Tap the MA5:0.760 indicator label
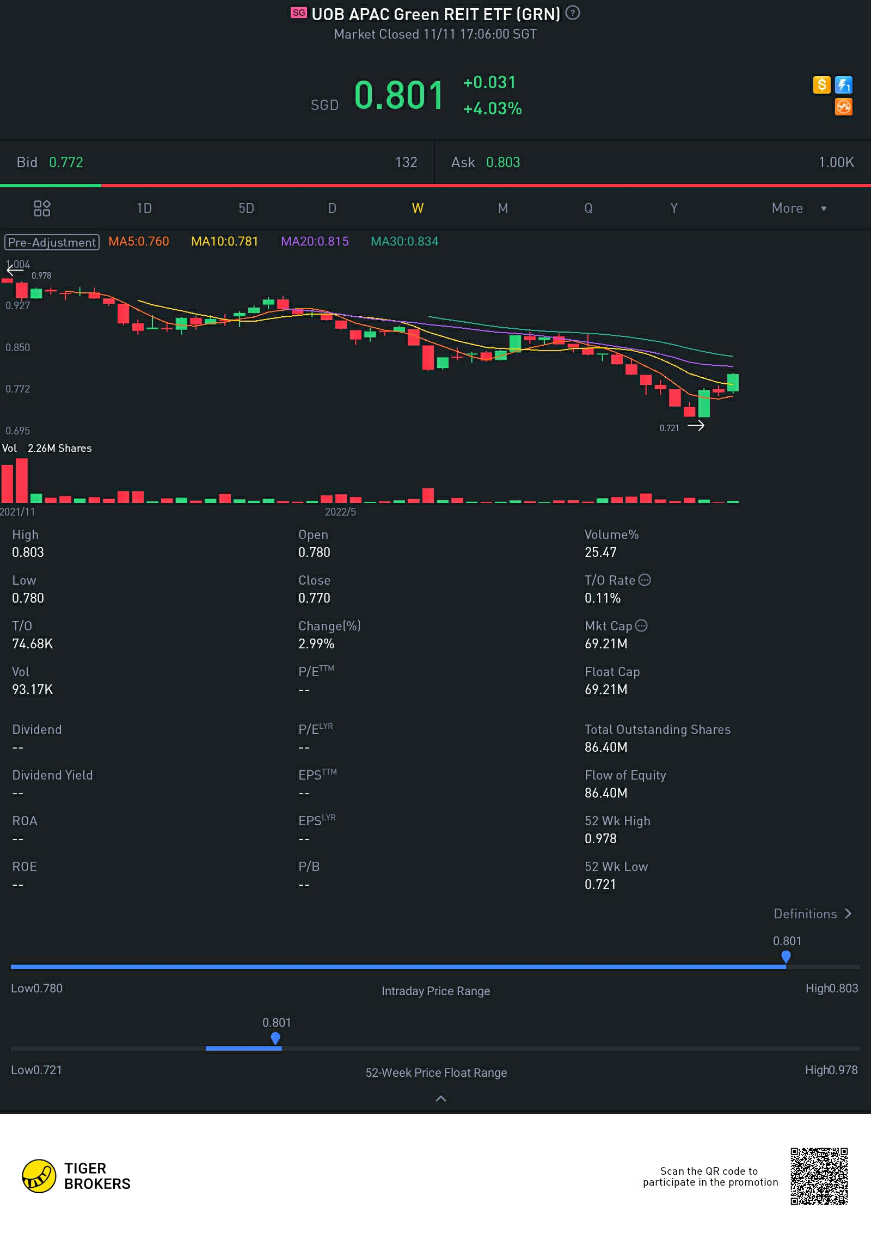 (139, 241)
